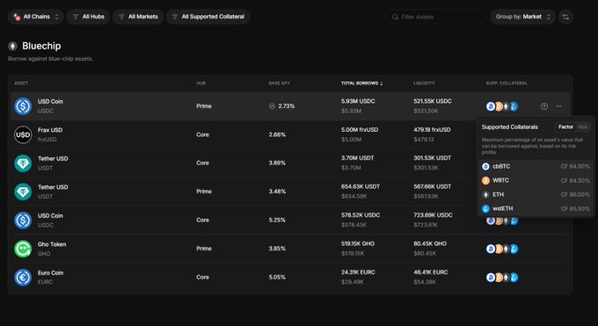Click the magnifier icon in the Filter Assets box
598x326 pixels.
pos(395,17)
